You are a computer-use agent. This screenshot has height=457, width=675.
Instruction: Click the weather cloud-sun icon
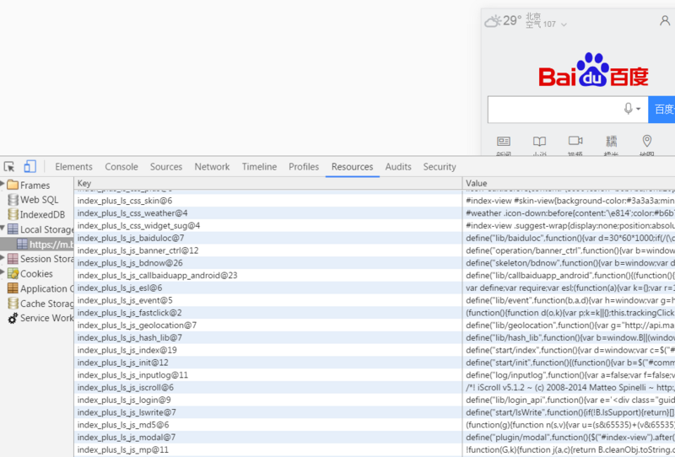tap(493, 20)
